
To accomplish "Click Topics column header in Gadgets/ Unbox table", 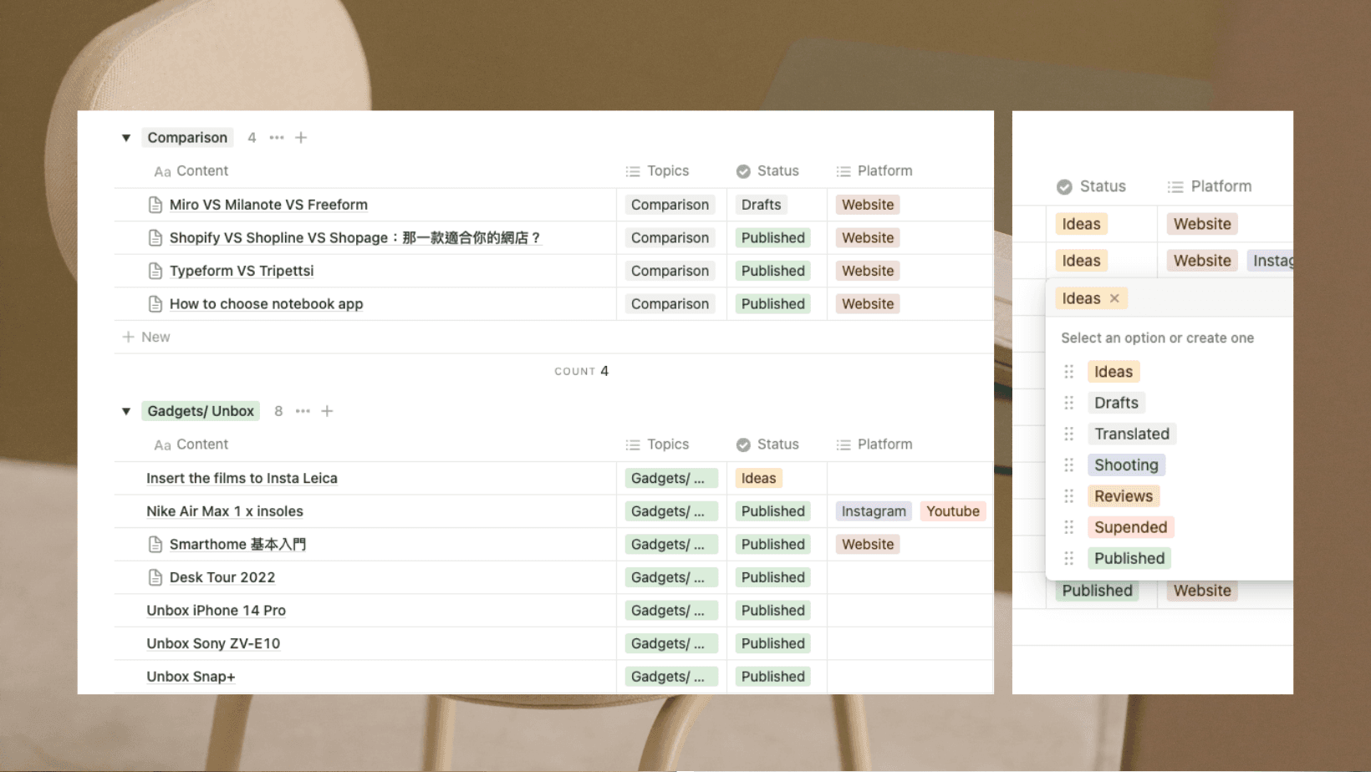I will coord(657,444).
